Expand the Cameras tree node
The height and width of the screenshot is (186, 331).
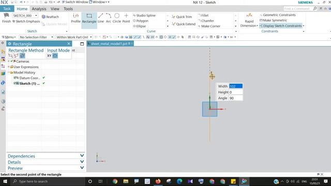click(x=9, y=61)
